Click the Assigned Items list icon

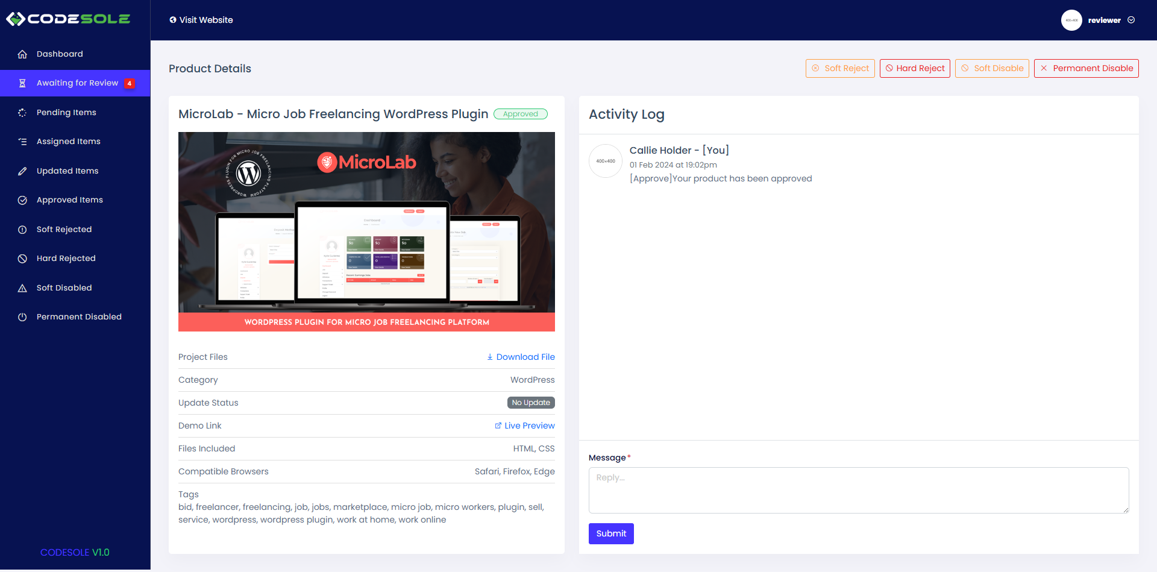pyautogui.click(x=22, y=142)
